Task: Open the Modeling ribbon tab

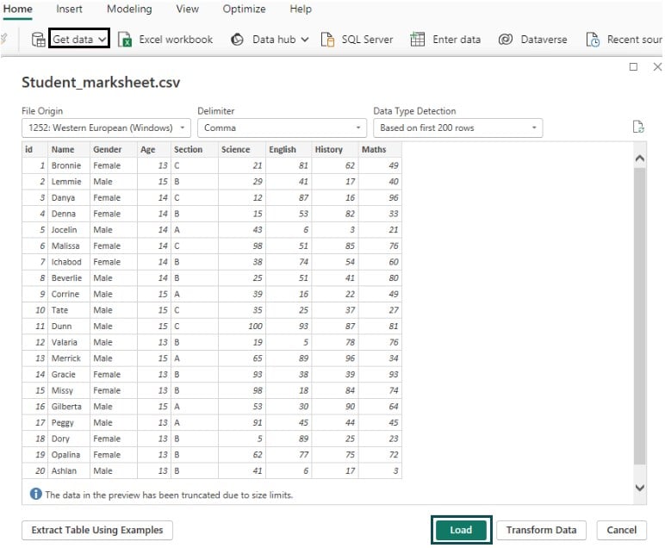Action: click(x=129, y=9)
